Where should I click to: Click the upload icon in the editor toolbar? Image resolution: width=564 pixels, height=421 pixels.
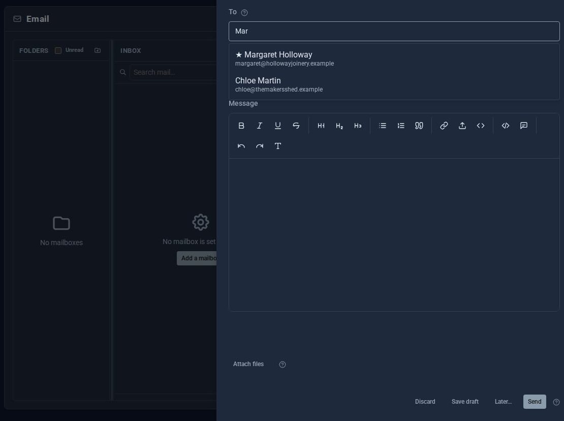click(462, 126)
